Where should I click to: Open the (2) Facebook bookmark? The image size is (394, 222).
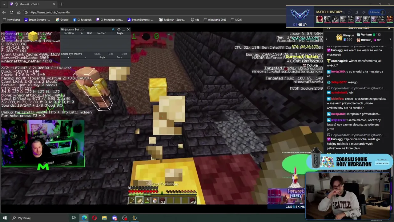coord(82,20)
